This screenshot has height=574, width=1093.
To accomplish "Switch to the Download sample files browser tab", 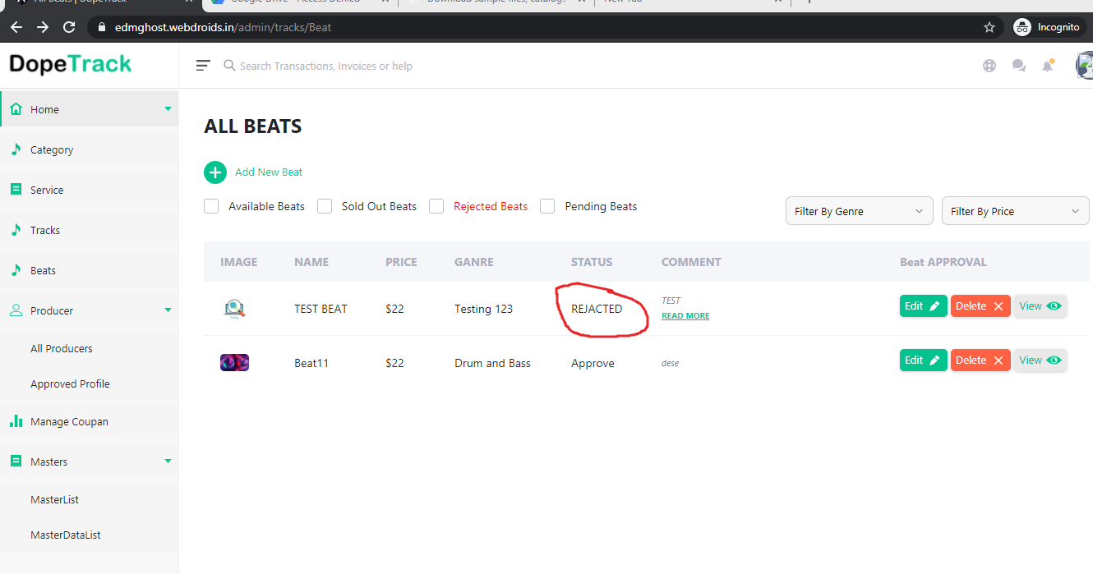I will 497,2.
